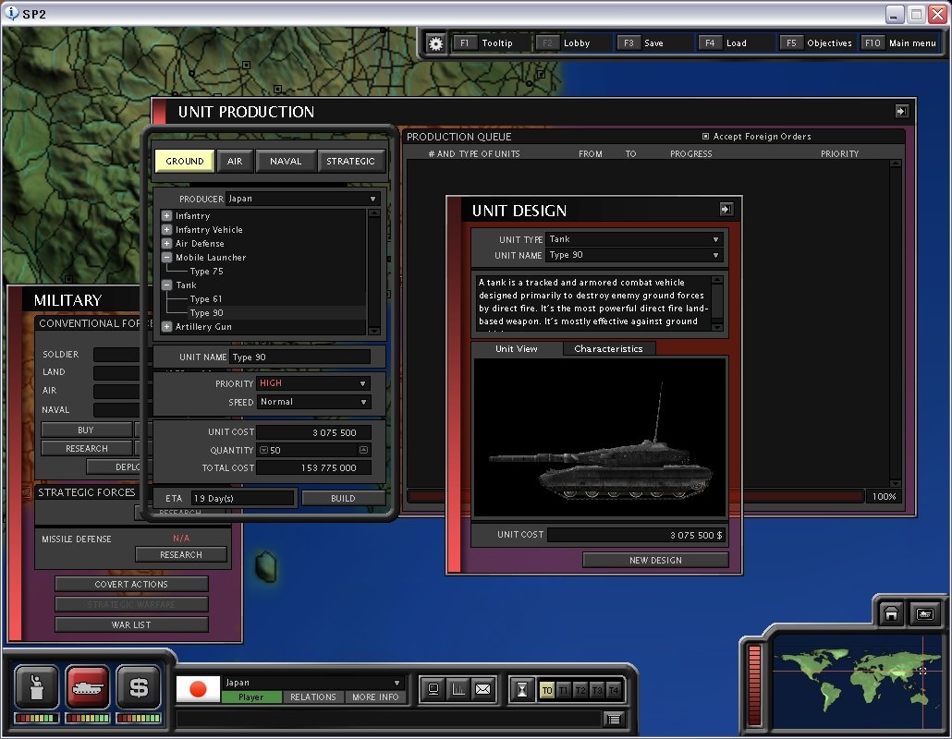Click F4 Load menu item
Image resolution: width=952 pixels, height=739 pixels.
(x=736, y=43)
